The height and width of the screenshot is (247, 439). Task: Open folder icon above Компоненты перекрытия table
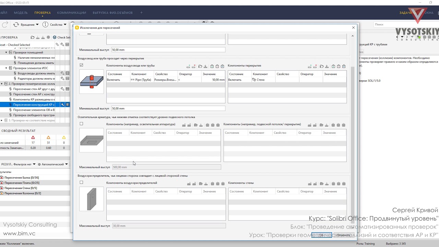pos(322,66)
